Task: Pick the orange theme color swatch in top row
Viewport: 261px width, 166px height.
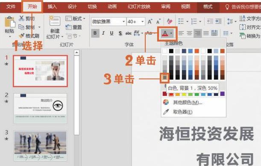Action: (x=197, y=51)
